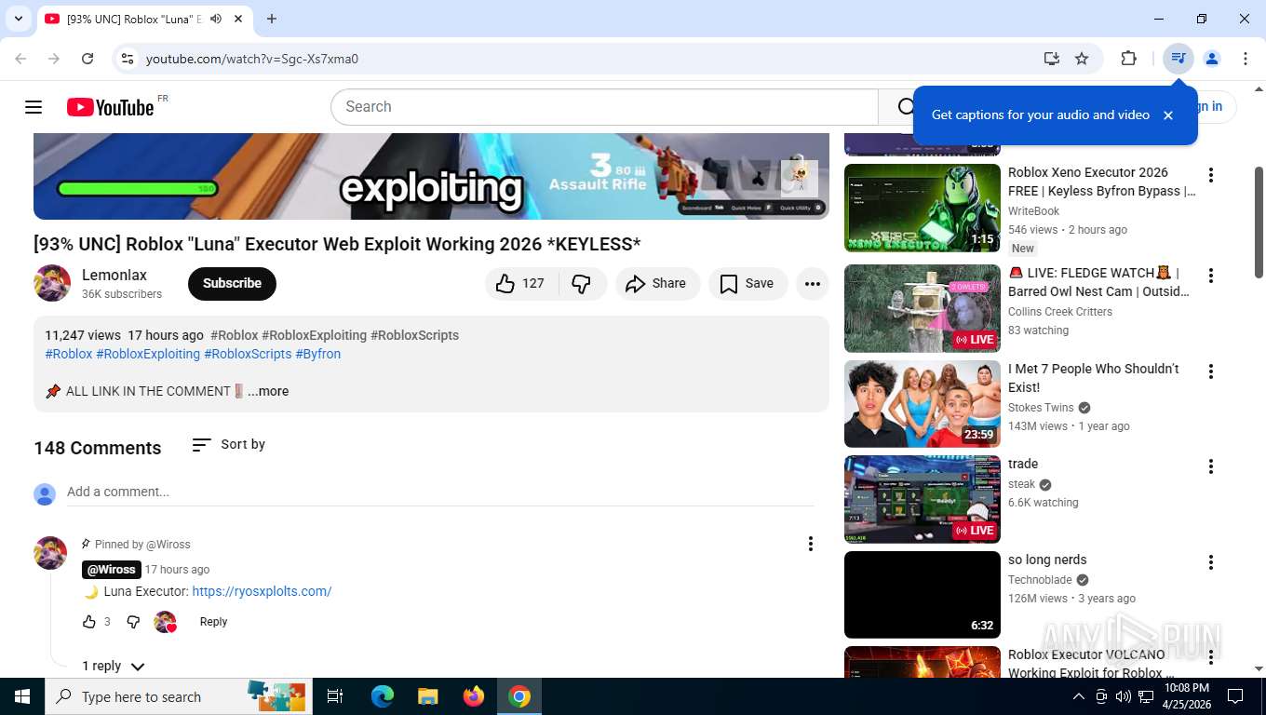Install YouTube app icon in address bar

tap(1051, 59)
